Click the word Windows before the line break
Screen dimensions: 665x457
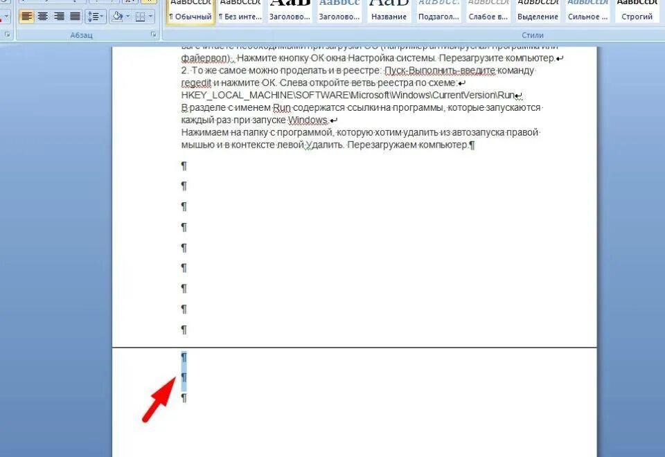pyautogui.click(x=308, y=120)
